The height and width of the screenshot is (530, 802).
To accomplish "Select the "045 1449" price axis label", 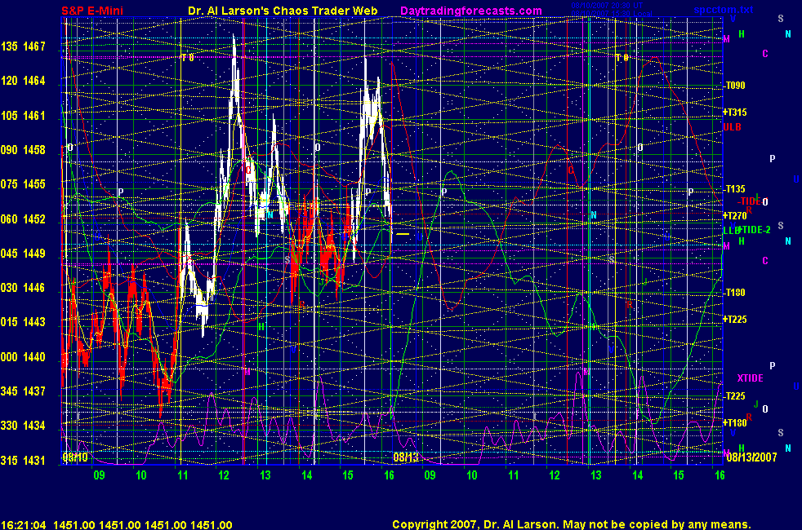I will (x=23, y=254).
